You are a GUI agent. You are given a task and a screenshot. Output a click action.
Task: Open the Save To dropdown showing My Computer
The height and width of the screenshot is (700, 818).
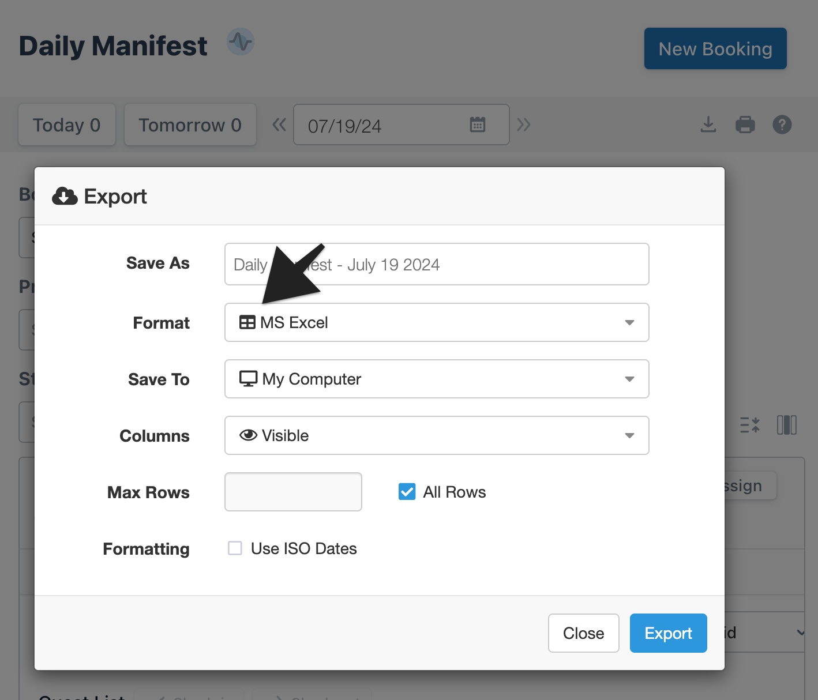click(x=437, y=379)
